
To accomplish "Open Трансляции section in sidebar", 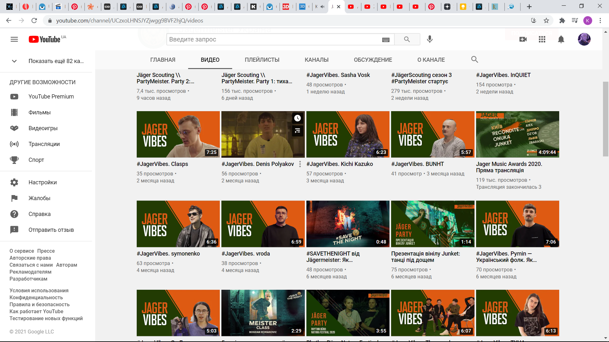I will (x=46, y=144).
